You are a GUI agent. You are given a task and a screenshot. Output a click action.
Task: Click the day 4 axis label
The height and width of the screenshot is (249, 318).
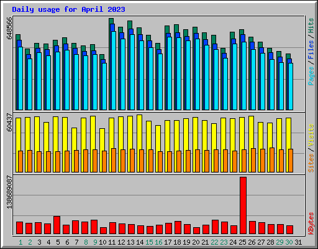coord(48,242)
